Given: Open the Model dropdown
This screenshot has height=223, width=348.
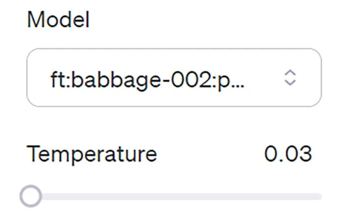Looking at the screenshot, I should click(x=174, y=78).
